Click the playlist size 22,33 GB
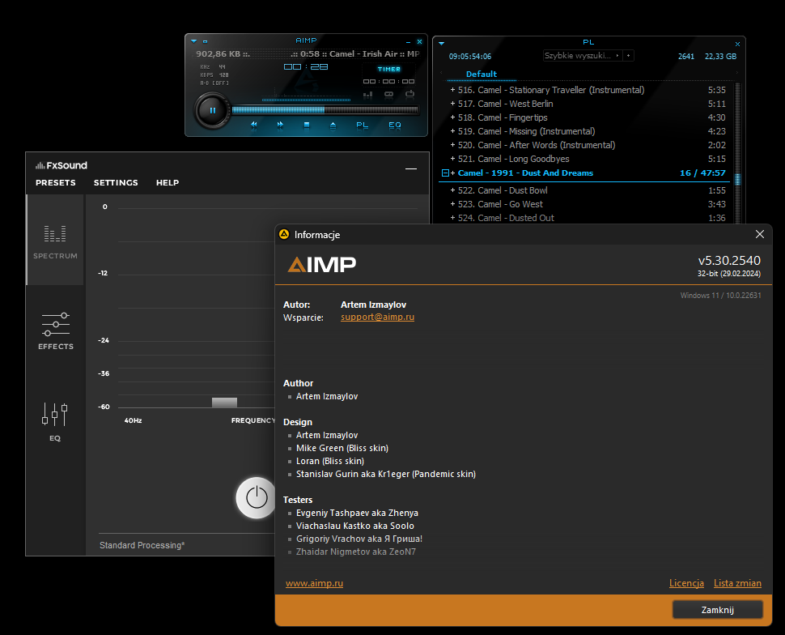This screenshot has height=635, width=785. point(720,57)
